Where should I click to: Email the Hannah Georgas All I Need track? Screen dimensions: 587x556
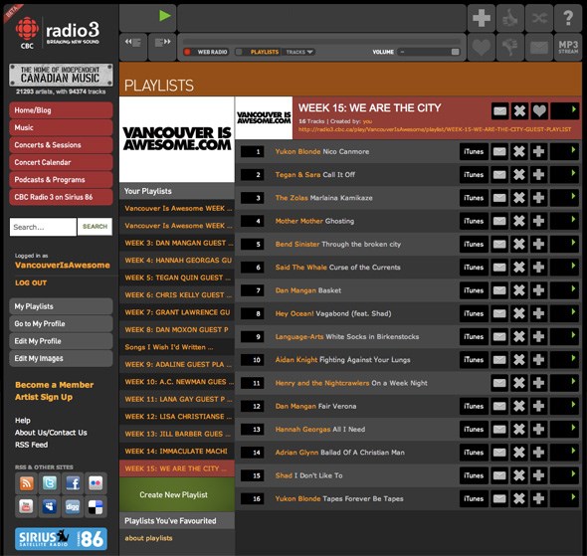click(499, 429)
